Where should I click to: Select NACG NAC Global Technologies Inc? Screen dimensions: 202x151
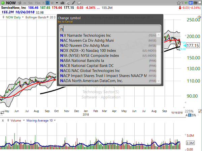point(90,70)
